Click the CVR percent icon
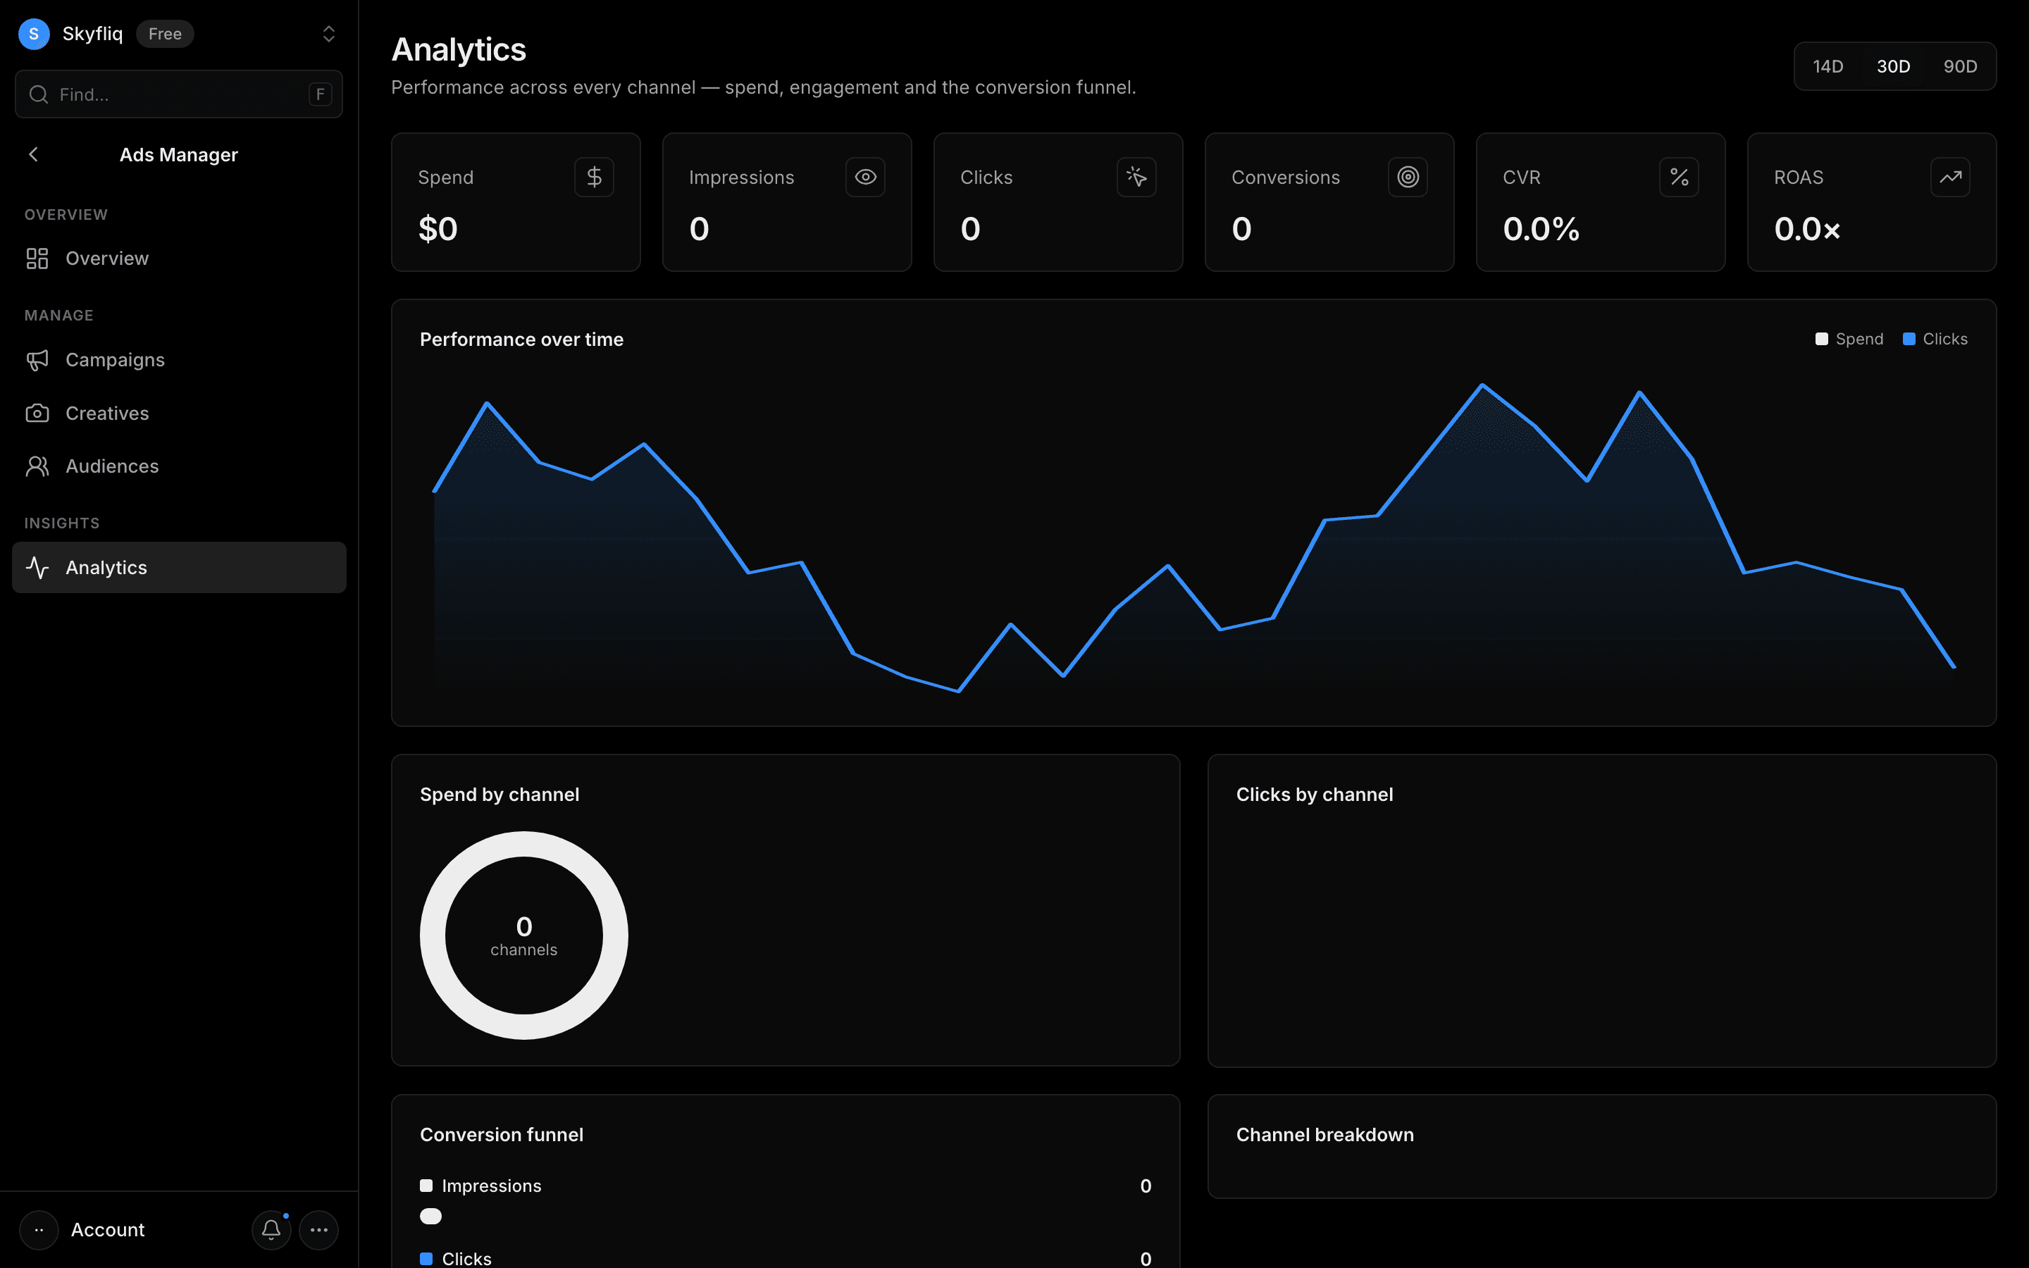Viewport: 2029px width, 1268px height. (1679, 177)
